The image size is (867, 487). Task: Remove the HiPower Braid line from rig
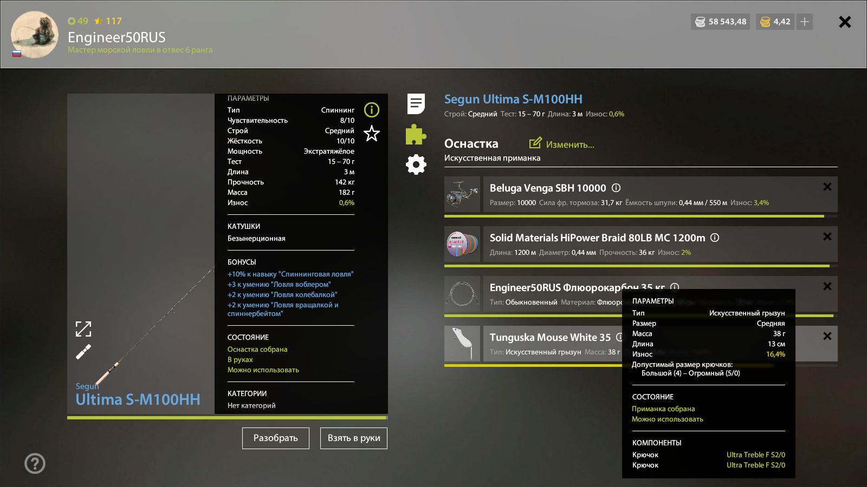pyautogui.click(x=827, y=236)
